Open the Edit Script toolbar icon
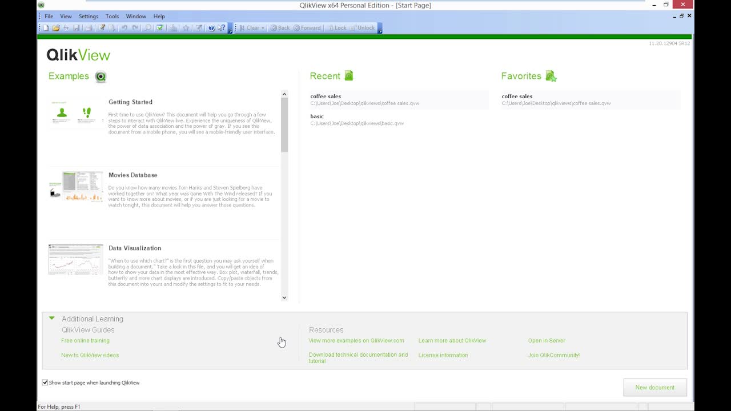The width and height of the screenshot is (731, 411). [x=102, y=28]
